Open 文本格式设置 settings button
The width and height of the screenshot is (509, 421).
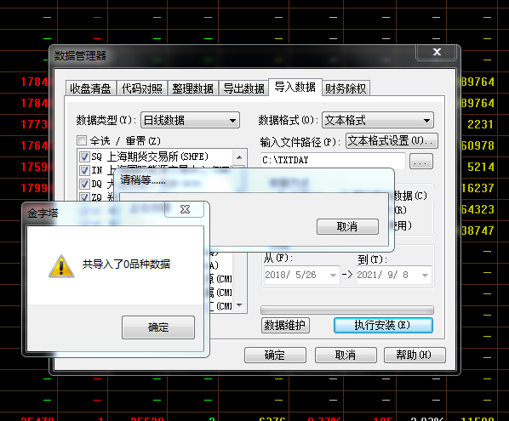tap(392, 141)
